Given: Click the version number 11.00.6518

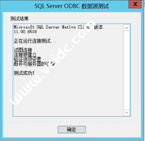Looking at the screenshot, I should click(x=25, y=32).
